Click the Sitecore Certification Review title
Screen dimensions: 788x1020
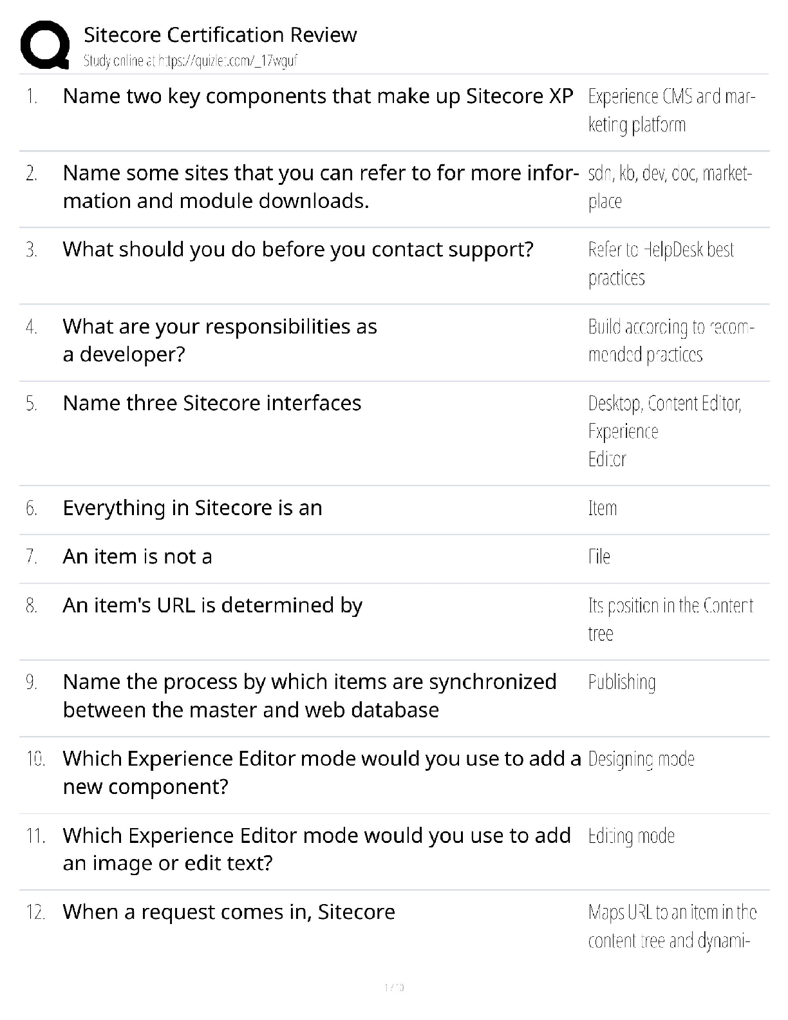click(220, 35)
